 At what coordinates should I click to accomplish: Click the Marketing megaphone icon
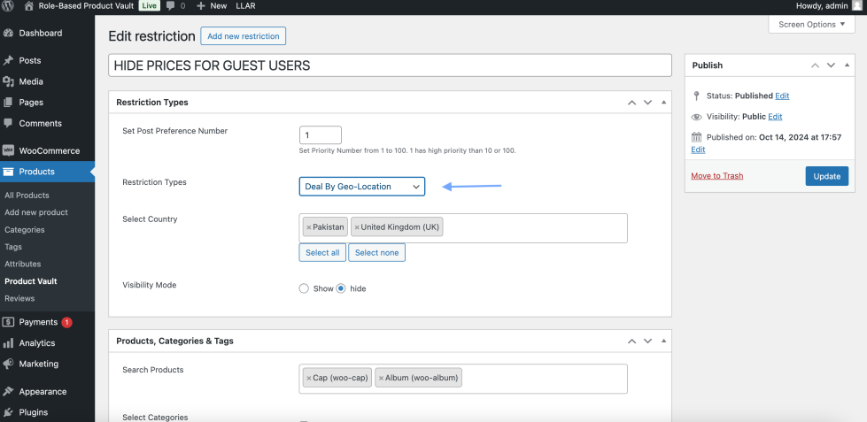click(9, 364)
